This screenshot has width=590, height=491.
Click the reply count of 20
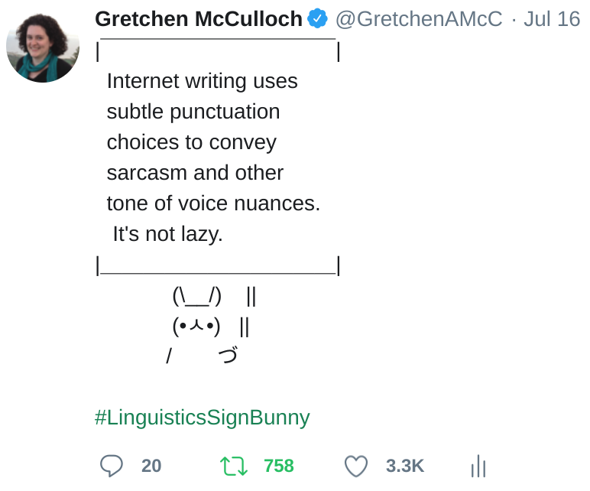(151, 466)
